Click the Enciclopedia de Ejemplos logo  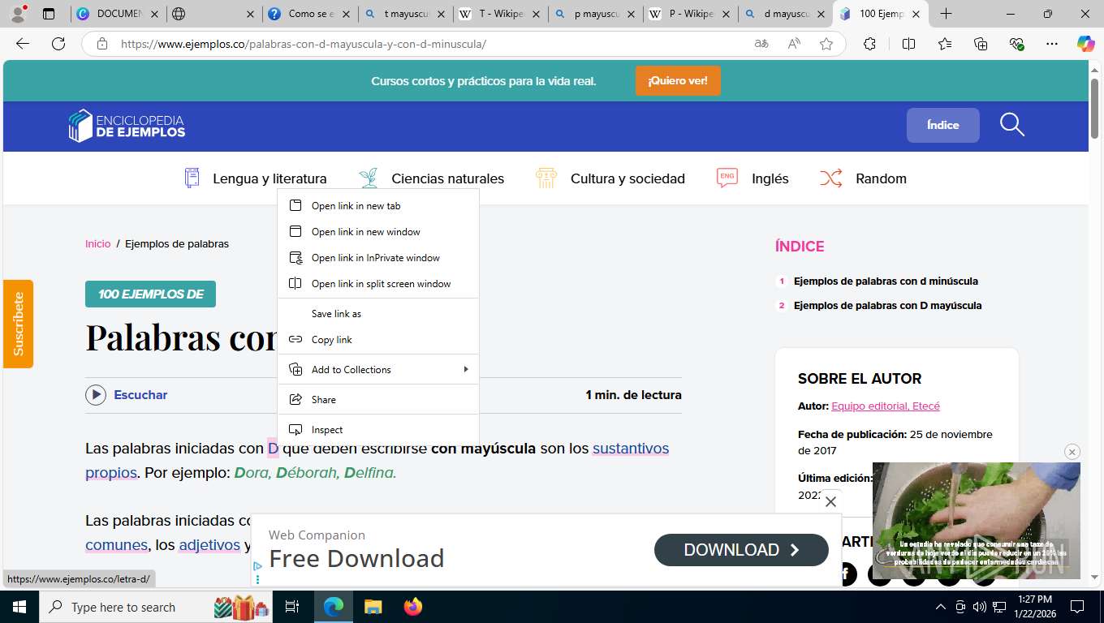[x=127, y=126]
